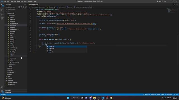Refresh the Explorer file tree
This screenshot has height=100, width=179.
23,7
